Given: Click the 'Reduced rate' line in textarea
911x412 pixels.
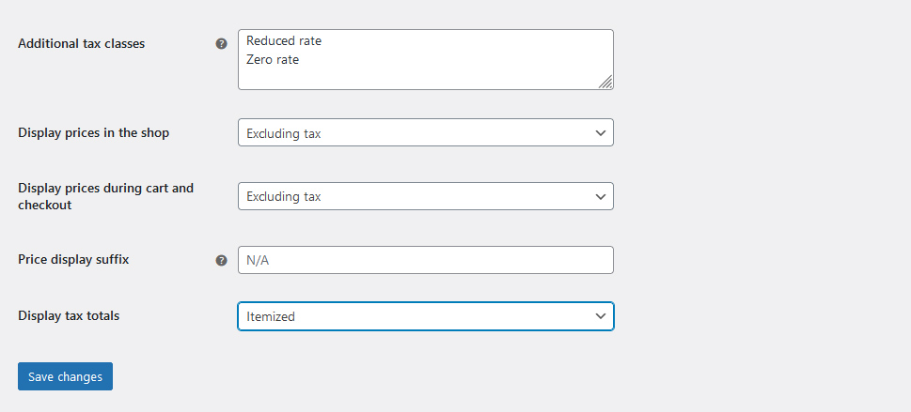Looking at the screenshot, I should pos(283,41).
